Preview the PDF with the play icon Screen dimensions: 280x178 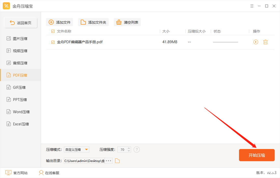(256, 42)
